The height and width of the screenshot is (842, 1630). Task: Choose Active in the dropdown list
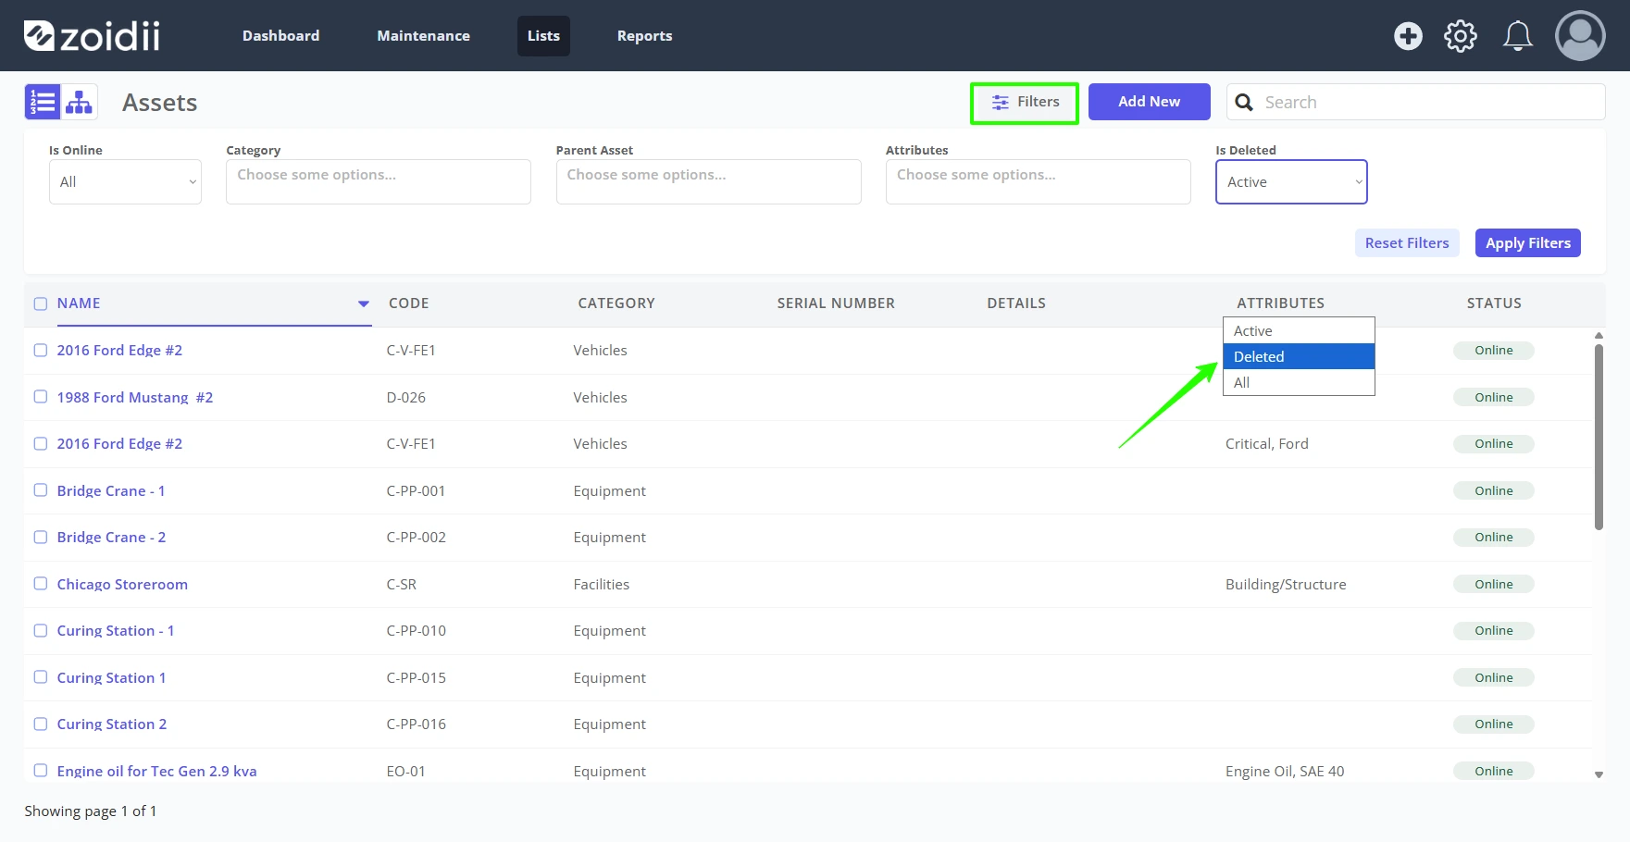1299,331
